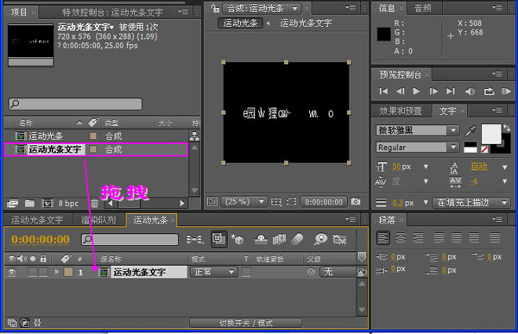Image resolution: width=518 pixels, height=334 pixels.
Task: Switch to the 运动光条文字 timeline tab
Action: 37,220
